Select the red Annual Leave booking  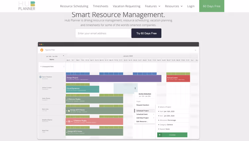point(178,78)
